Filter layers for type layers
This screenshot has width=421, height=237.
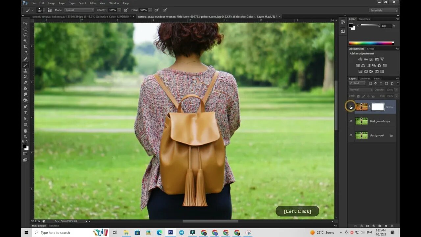point(381,83)
